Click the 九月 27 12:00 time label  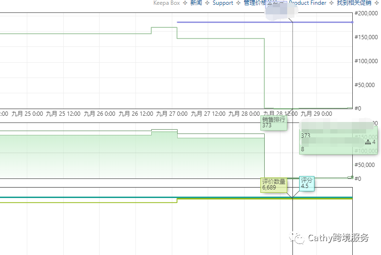click(x=208, y=114)
